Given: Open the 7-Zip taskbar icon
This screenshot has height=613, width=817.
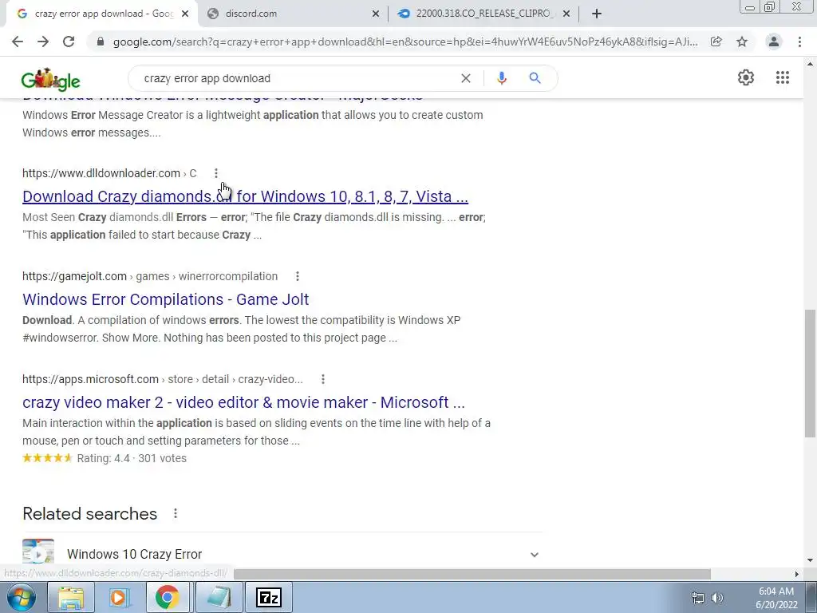Looking at the screenshot, I should [x=269, y=597].
